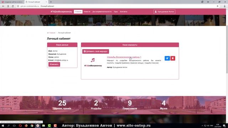The image size is (228, 128).
Task: Open the Windows Start button
Action: 2,126
